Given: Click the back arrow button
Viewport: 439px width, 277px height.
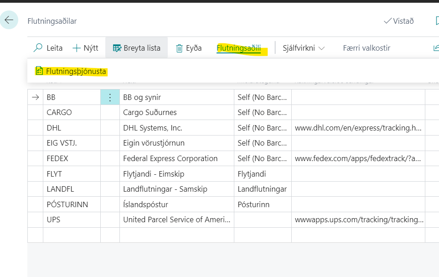Looking at the screenshot, I should coord(9,21).
